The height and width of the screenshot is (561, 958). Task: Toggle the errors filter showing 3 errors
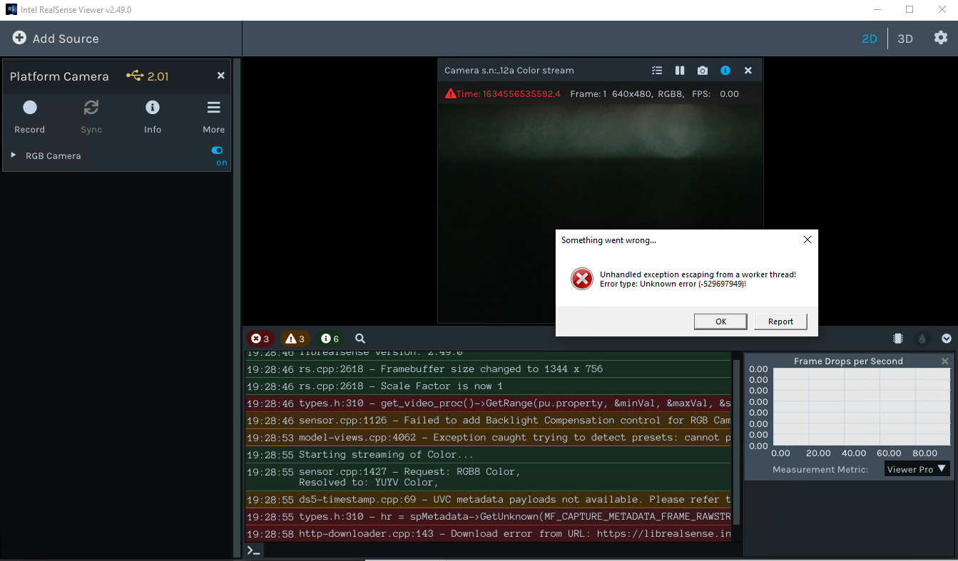point(260,339)
